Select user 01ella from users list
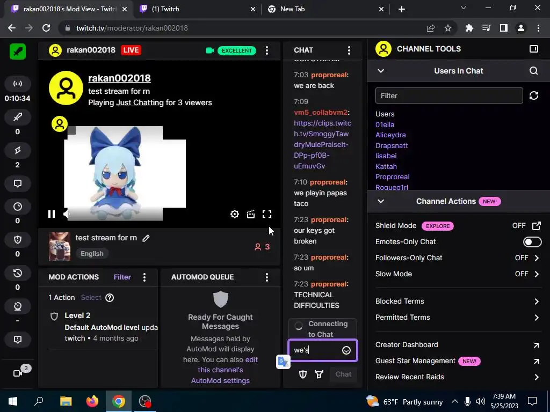Image resolution: width=550 pixels, height=412 pixels. tap(385, 124)
